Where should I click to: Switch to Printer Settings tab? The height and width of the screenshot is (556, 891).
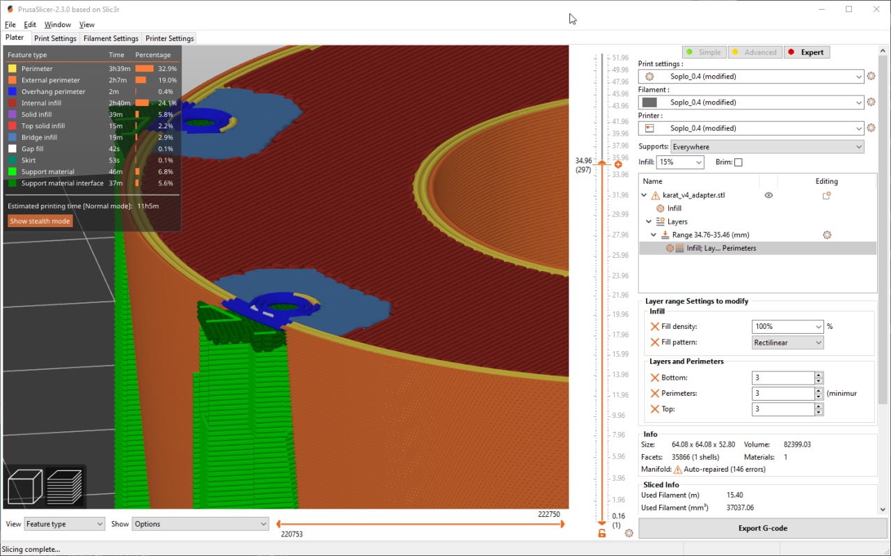point(169,38)
